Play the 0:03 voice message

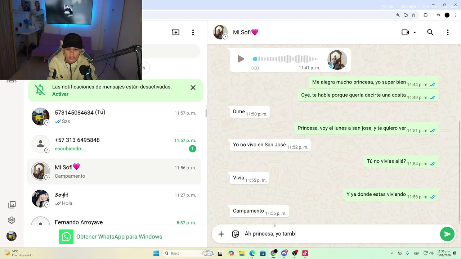pyautogui.click(x=241, y=59)
